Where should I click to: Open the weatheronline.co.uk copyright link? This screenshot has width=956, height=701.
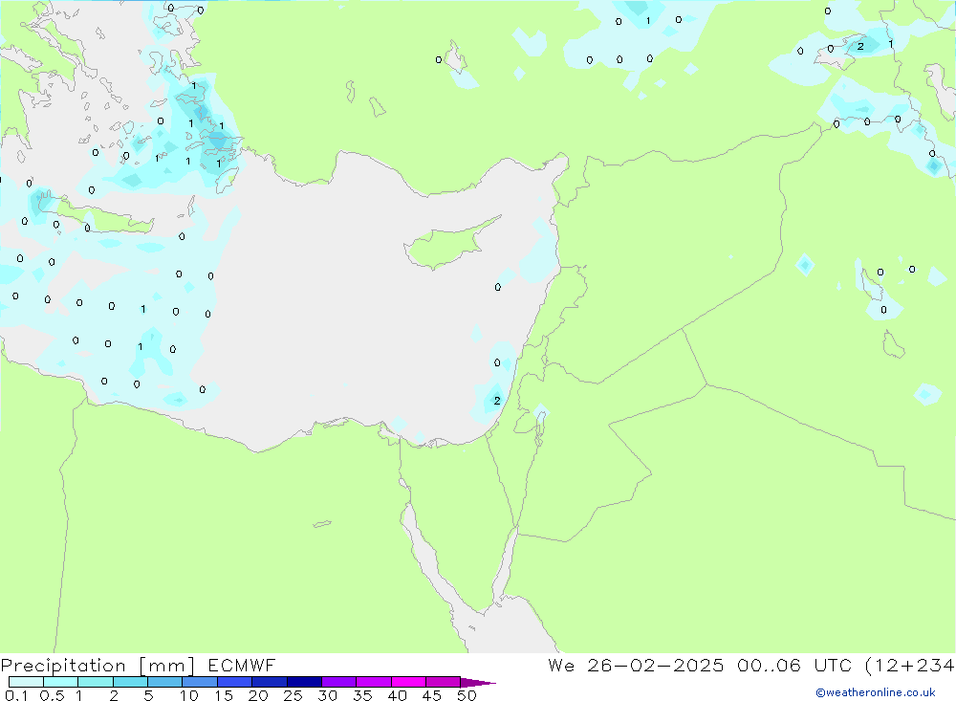[x=876, y=692]
